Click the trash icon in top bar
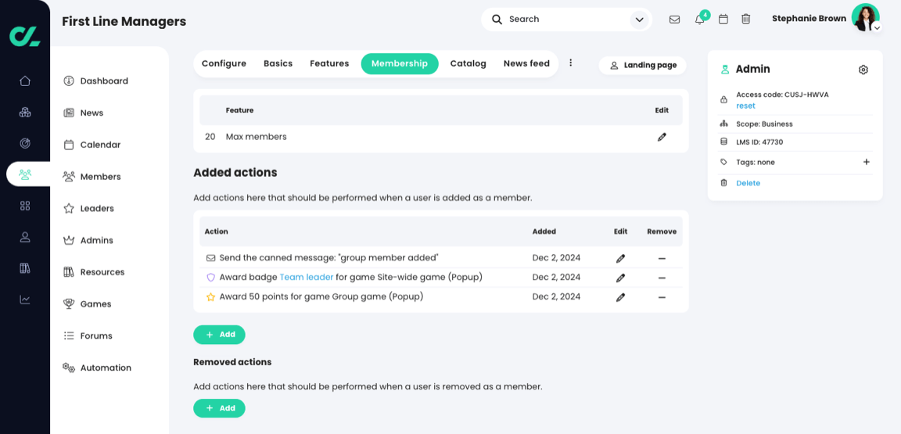901x434 pixels. click(x=746, y=20)
